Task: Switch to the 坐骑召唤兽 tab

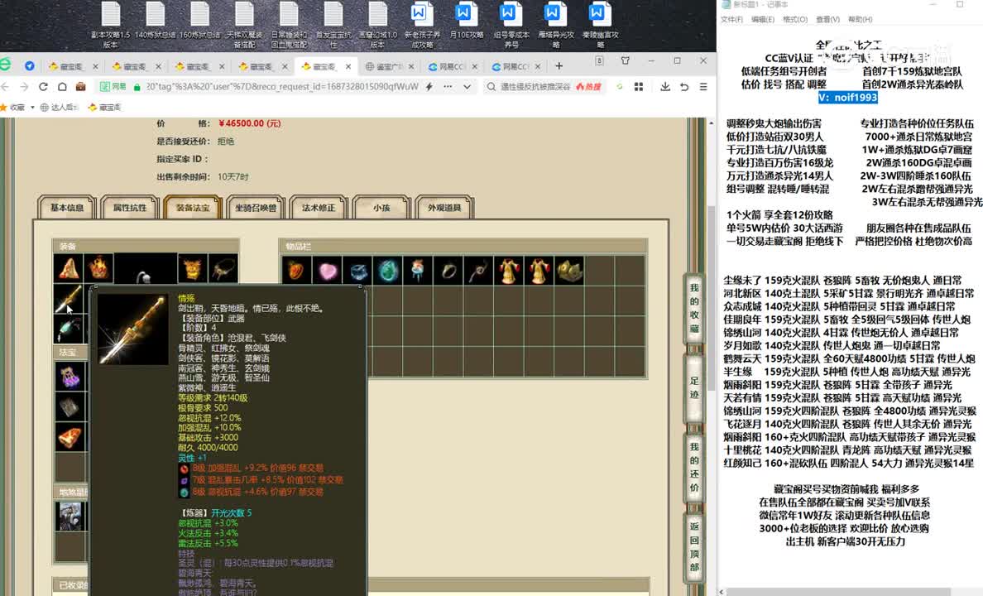Action: coord(256,208)
